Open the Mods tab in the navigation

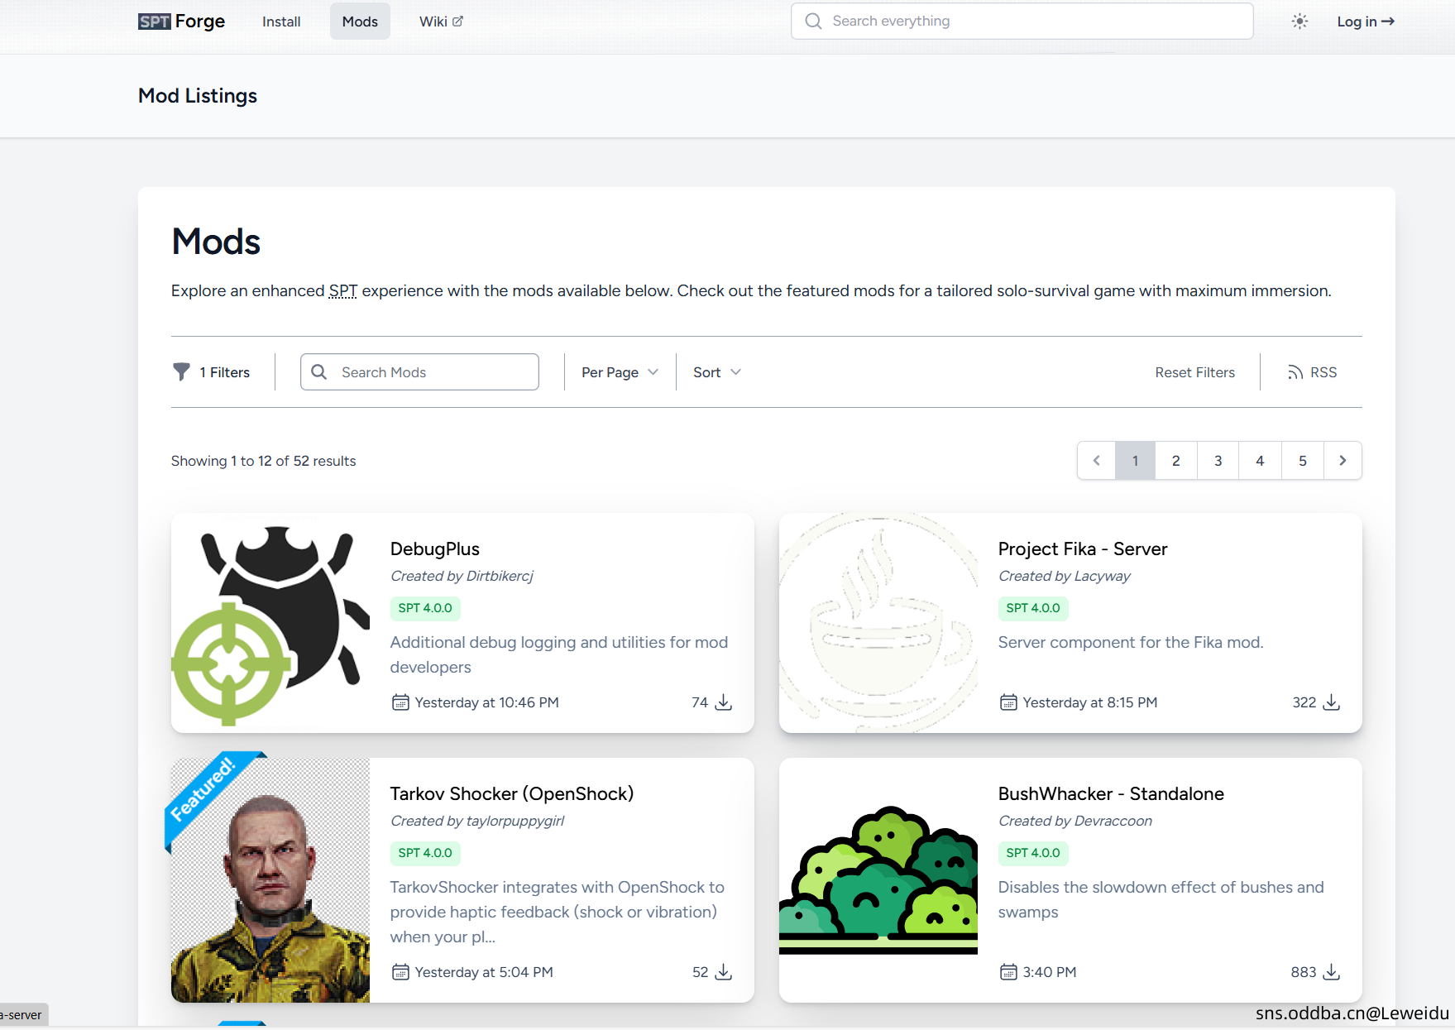click(360, 22)
